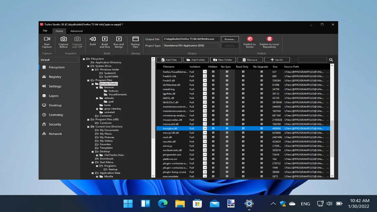Click the Build toolbar icon
Image resolution: width=377 pixels, height=212 pixels.
pyautogui.click(x=93, y=39)
